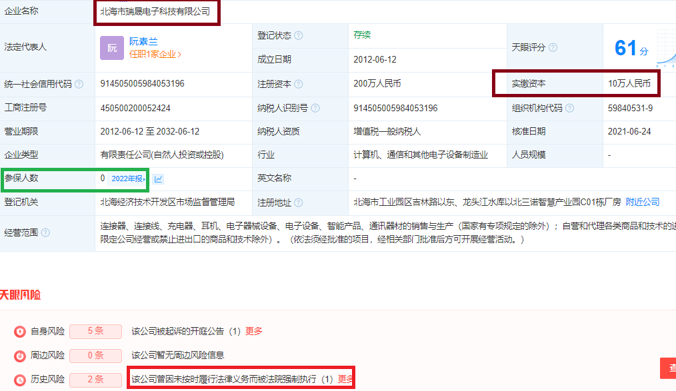676x391 pixels.
Task: Select company name 北海市瑞晟电子科技有限公司
Action: 155,11
